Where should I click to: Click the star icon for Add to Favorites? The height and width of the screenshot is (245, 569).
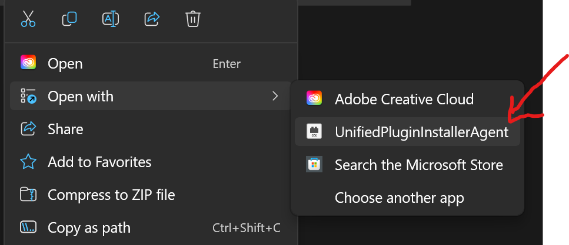click(x=28, y=162)
